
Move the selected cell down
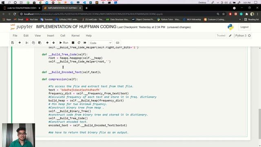click(x=53, y=43)
